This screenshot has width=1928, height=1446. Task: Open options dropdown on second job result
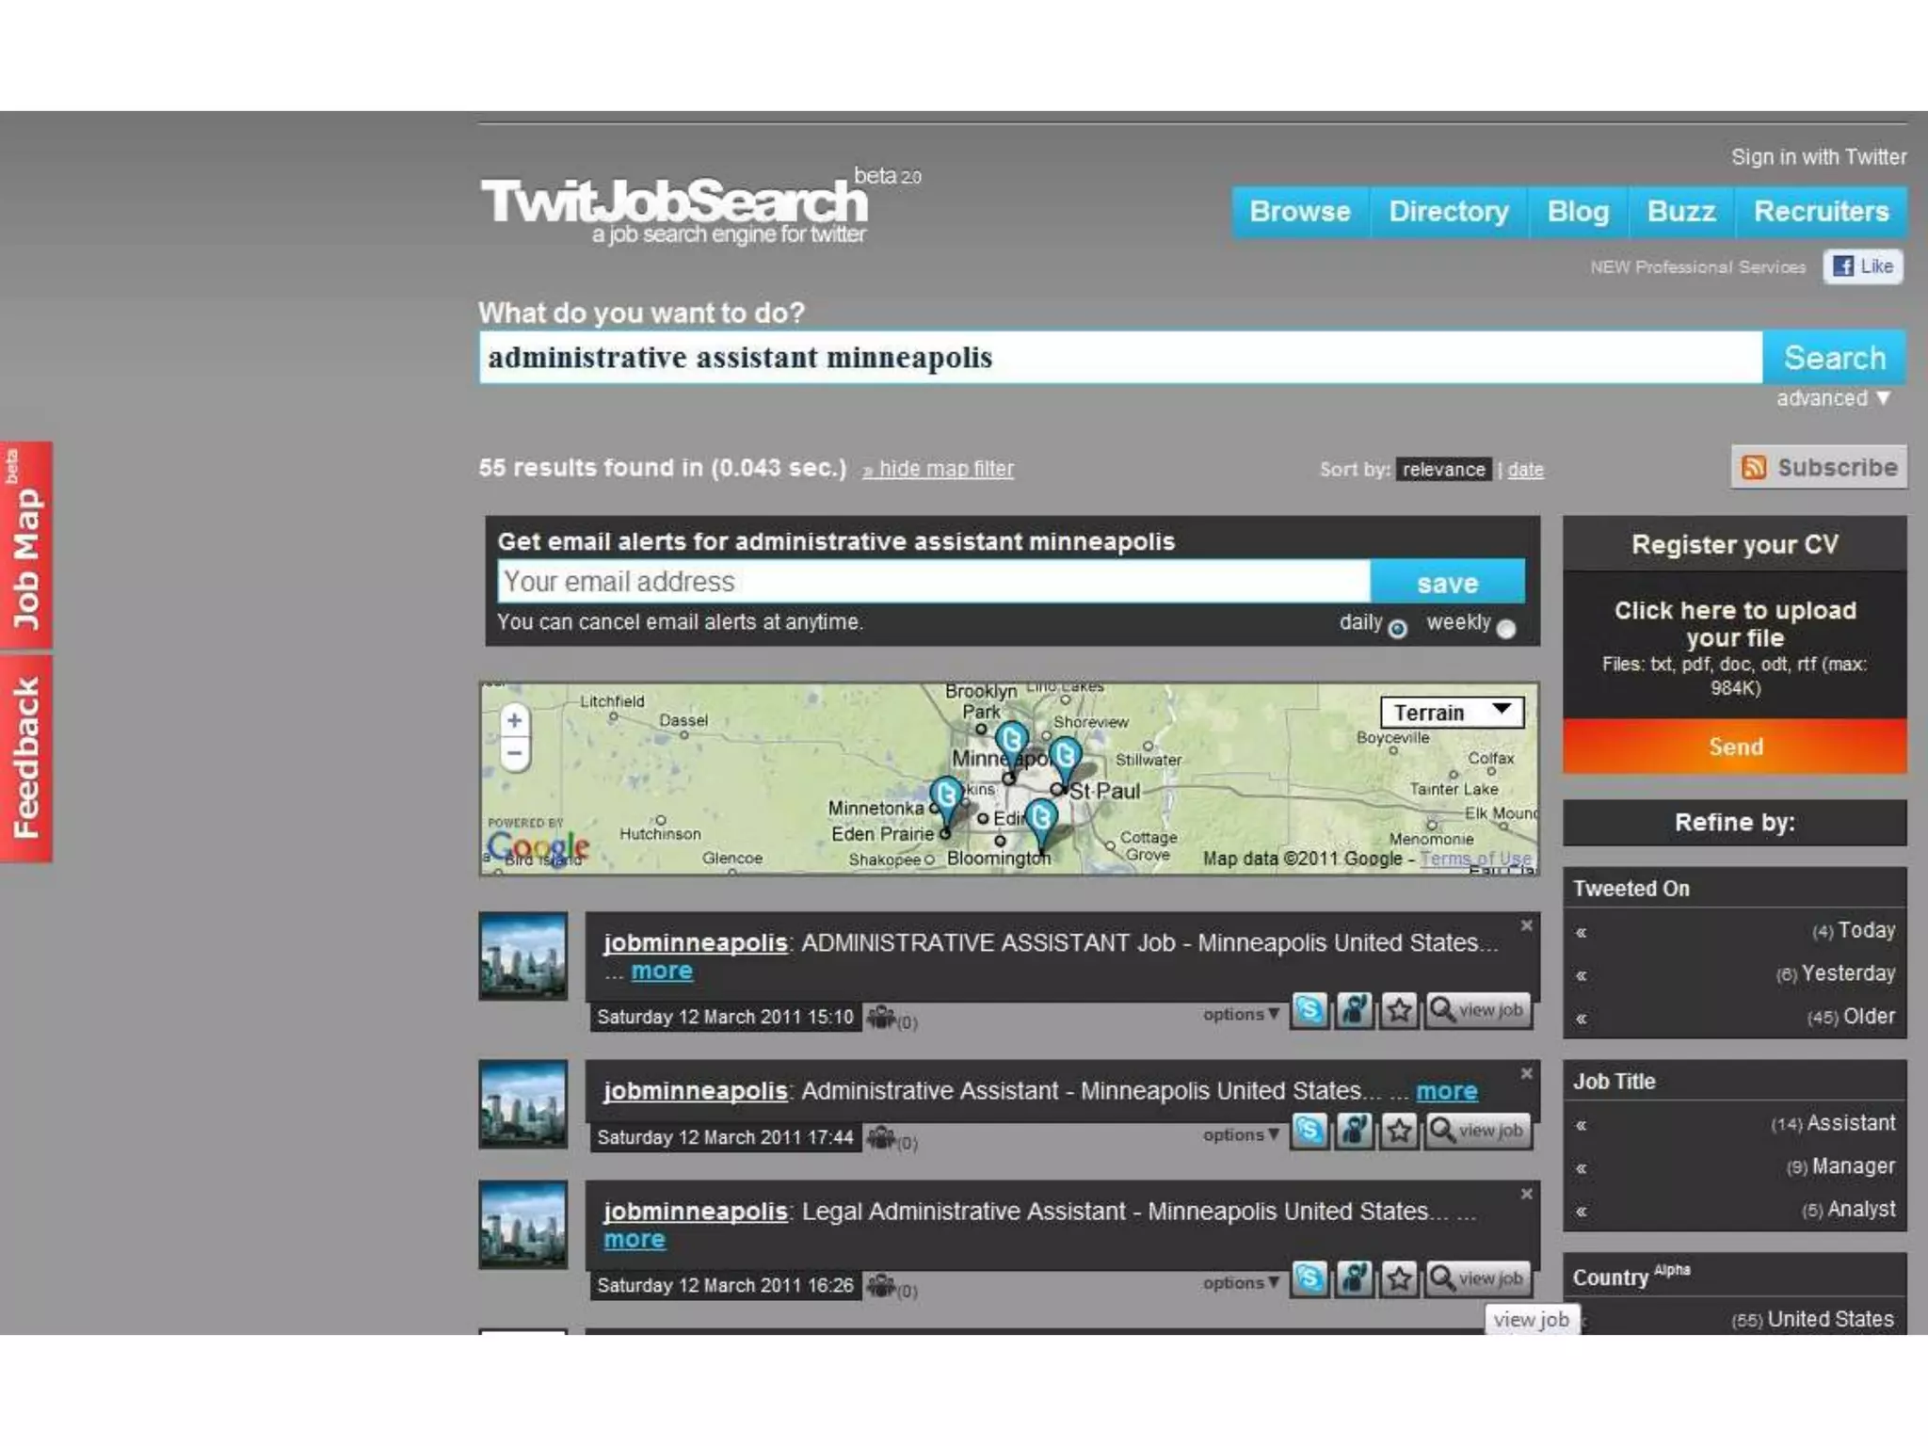click(x=1240, y=1135)
